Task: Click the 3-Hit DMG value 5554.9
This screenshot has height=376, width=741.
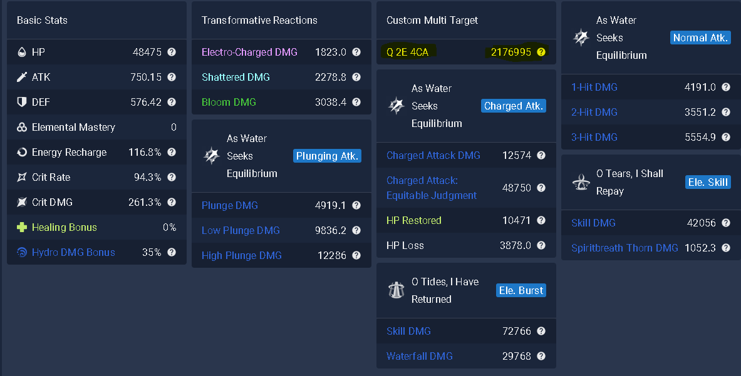Action: point(700,137)
